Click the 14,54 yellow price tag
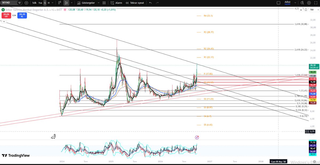The height and width of the screenshot is (165, 320). [313, 100]
